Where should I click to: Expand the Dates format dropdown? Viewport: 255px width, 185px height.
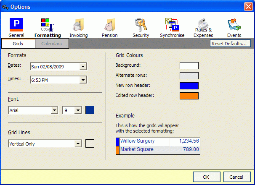83,66
